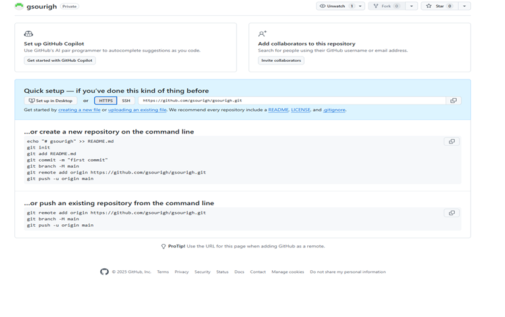Click Set up in Desktop button
505x317 pixels.
coord(51,101)
